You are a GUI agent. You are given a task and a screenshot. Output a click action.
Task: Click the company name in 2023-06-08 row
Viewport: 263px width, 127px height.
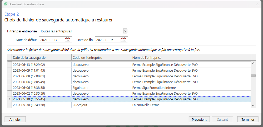pos(191,76)
